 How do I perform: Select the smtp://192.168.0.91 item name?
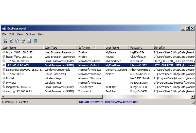[x=19, y=91]
